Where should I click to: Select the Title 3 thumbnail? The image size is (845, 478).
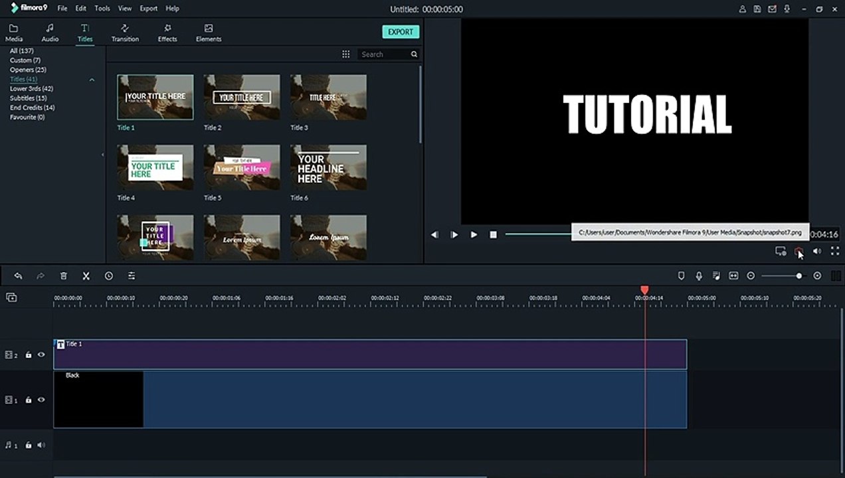coord(328,97)
